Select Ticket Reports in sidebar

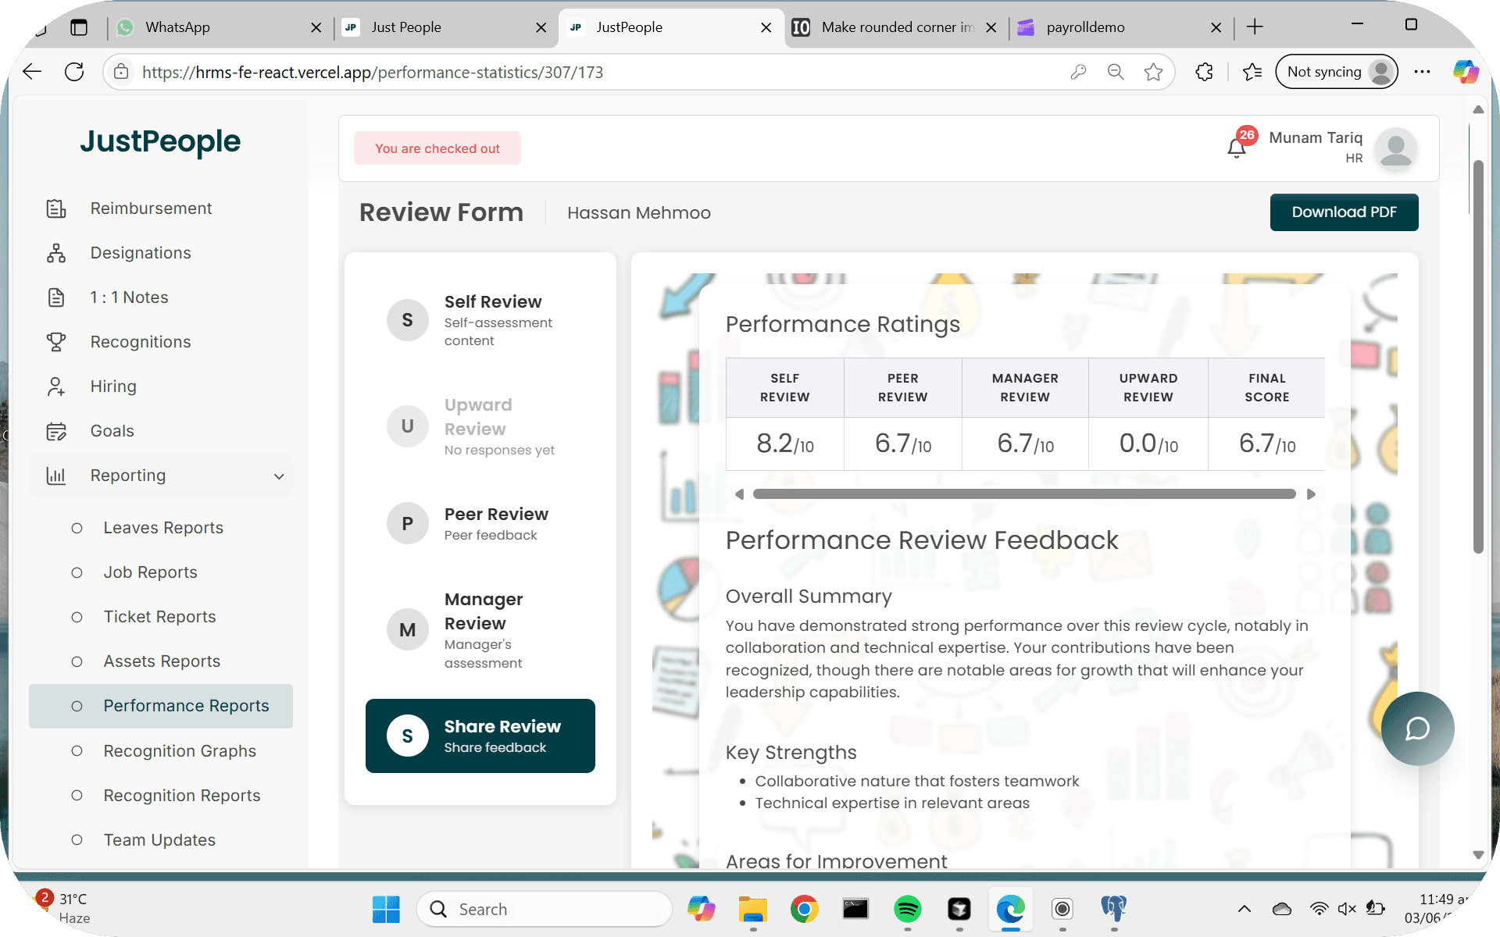point(161,617)
